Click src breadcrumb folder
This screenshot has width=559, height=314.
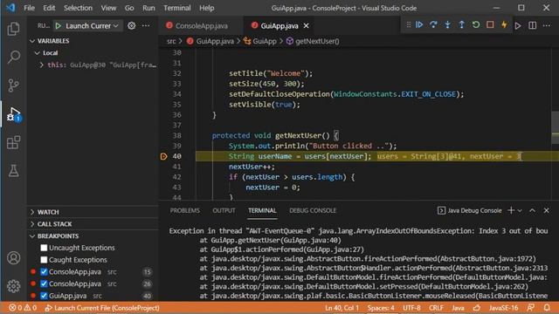(171, 41)
